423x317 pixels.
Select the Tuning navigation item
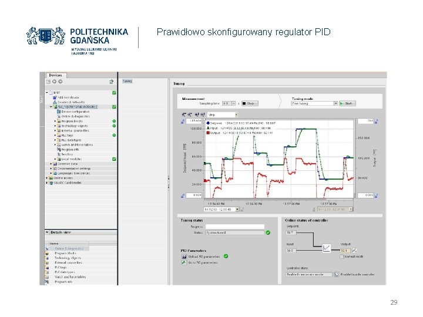tap(127, 81)
